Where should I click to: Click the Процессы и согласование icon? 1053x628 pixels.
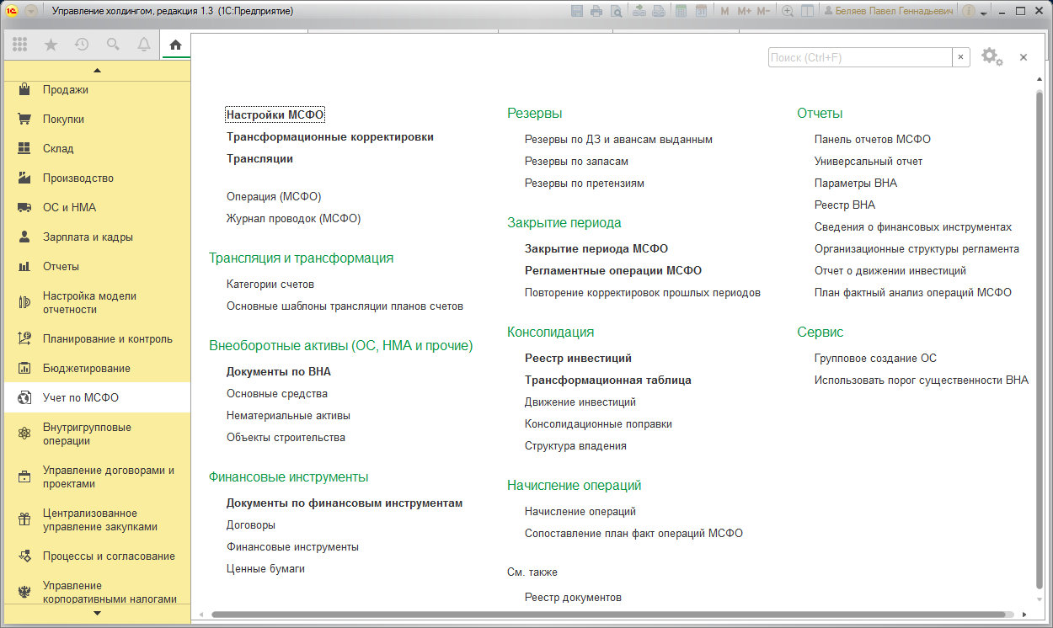coord(24,556)
